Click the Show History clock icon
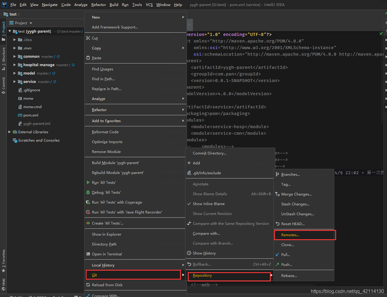Viewport: 387px width, 297px height. coord(189,253)
